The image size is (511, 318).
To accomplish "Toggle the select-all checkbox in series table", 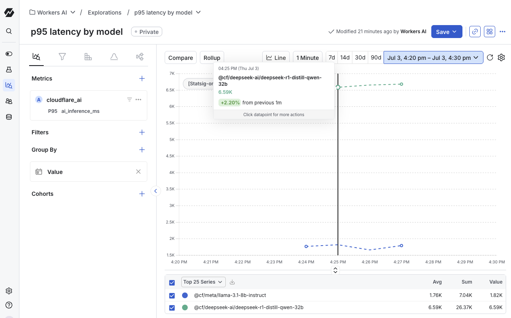I will [172, 282].
